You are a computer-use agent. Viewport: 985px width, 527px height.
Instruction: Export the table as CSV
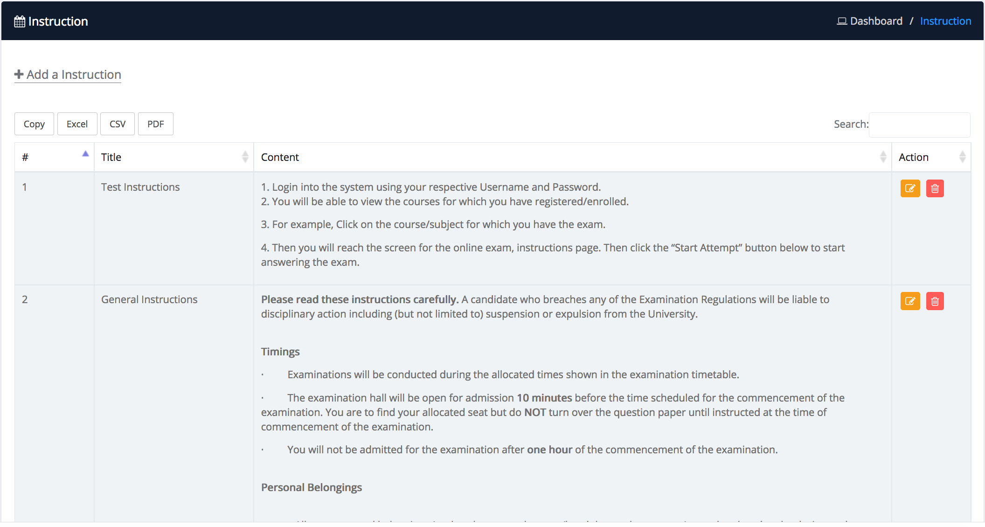pos(118,124)
